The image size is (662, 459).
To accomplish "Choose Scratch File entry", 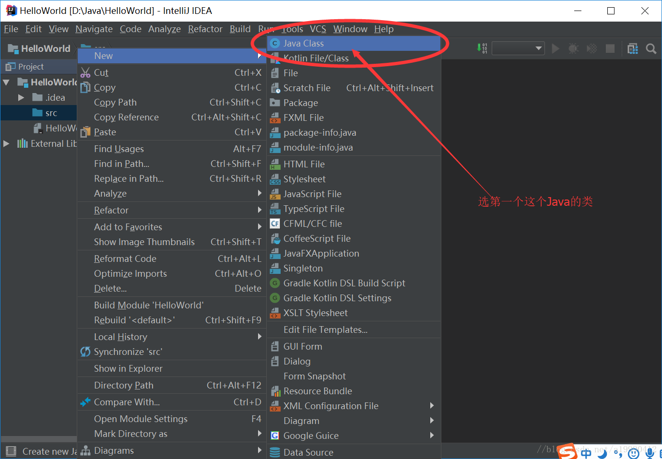I will point(354,88).
